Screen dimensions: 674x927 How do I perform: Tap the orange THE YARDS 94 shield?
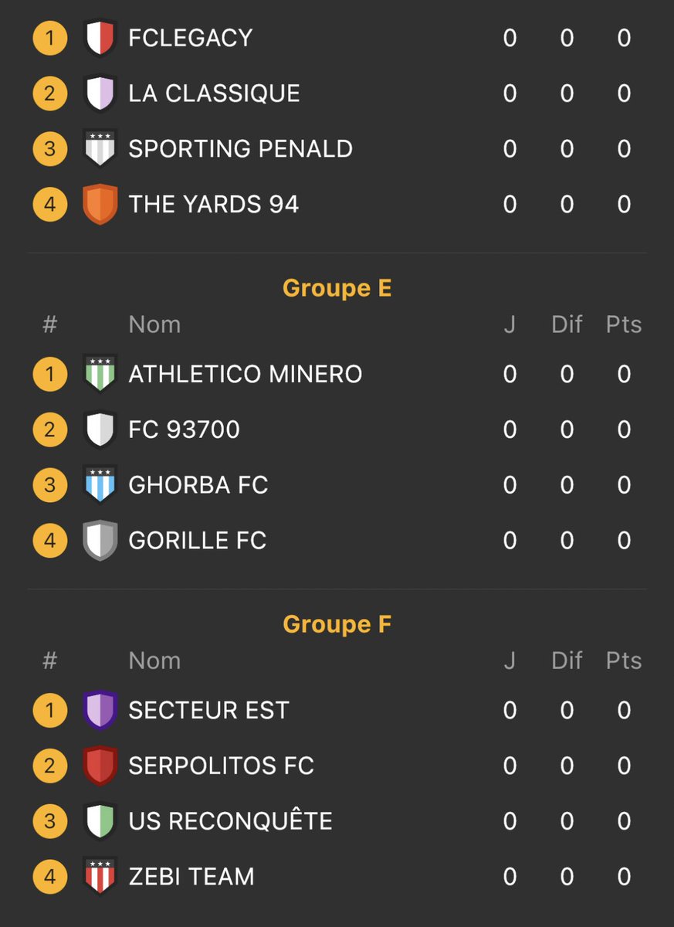[100, 204]
